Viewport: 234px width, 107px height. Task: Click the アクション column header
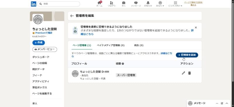pyautogui.click(x=187, y=64)
